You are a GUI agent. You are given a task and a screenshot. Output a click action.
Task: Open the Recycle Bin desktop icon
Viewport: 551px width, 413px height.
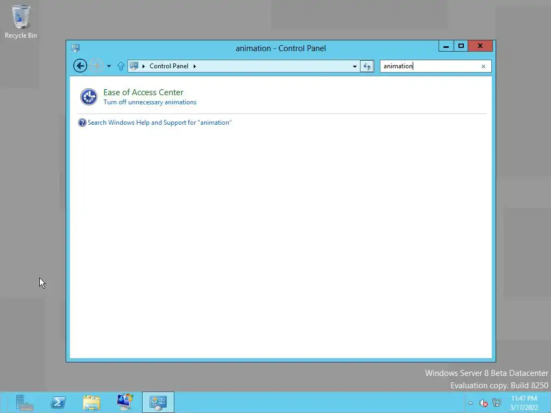coord(21,22)
